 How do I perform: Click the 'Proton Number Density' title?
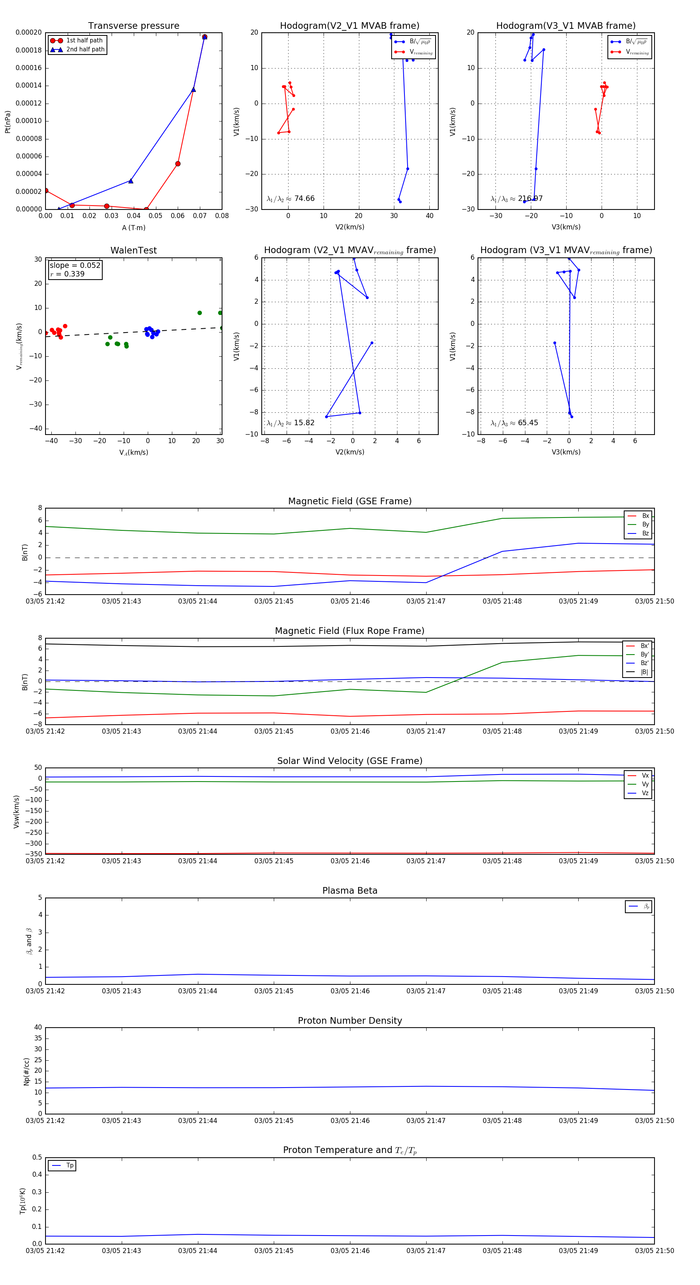pos(350,1021)
